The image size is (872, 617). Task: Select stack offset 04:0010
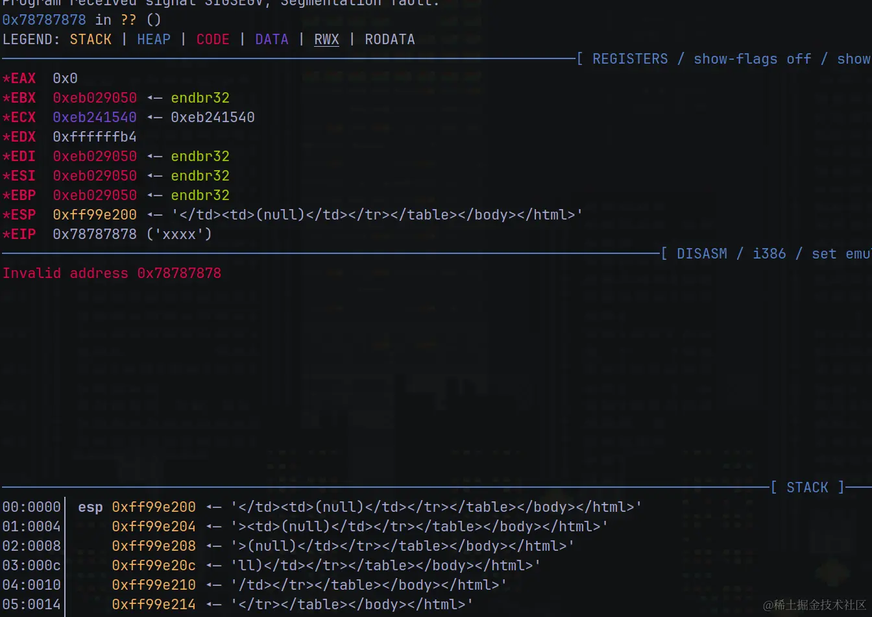pos(31,585)
